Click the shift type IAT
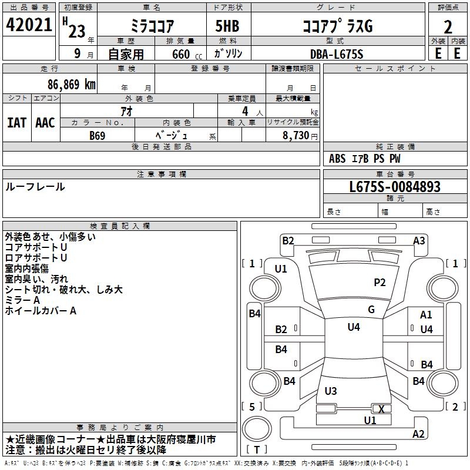This screenshot has width=470, height=470. pos(16,123)
